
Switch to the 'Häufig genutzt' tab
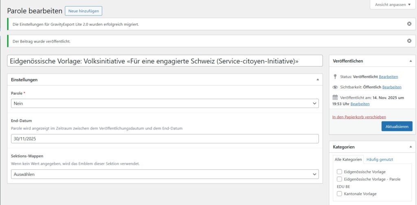click(x=380, y=160)
